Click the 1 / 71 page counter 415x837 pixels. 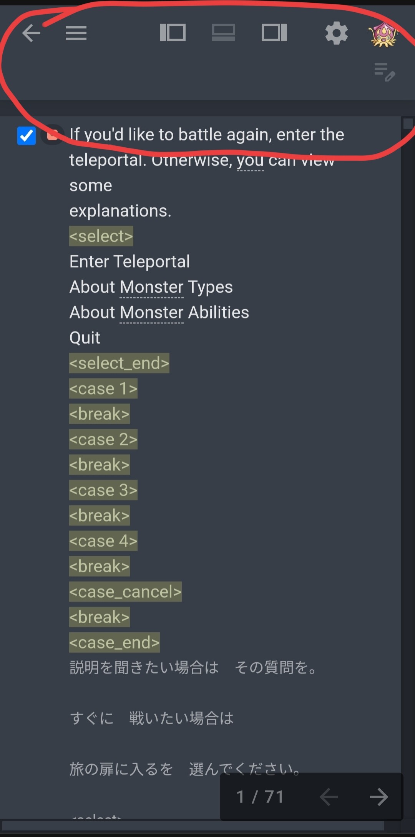260,797
